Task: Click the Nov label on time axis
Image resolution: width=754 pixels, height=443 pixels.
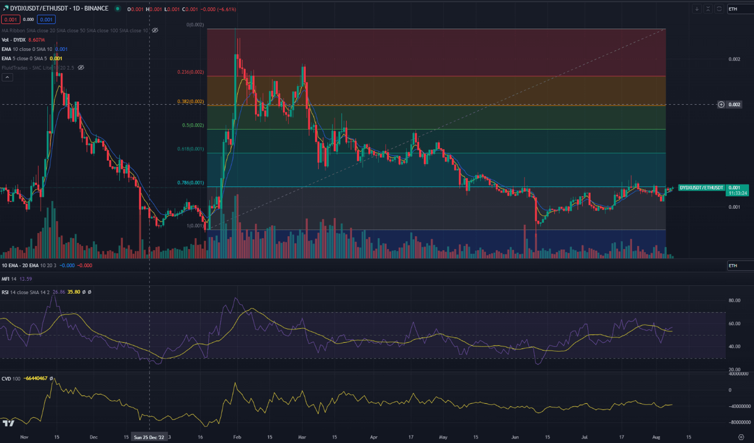Action: tap(24, 437)
